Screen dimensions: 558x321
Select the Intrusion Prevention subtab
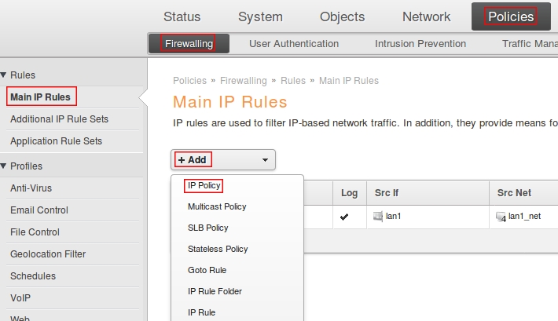coord(420,44)
